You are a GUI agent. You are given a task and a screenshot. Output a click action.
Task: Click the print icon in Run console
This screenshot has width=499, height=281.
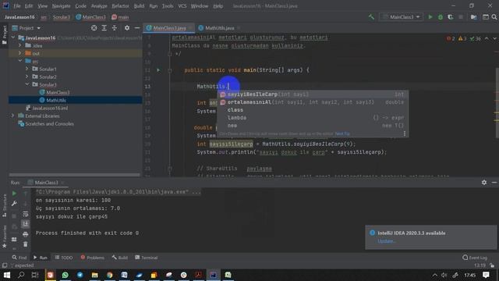(x=26, y=234)
